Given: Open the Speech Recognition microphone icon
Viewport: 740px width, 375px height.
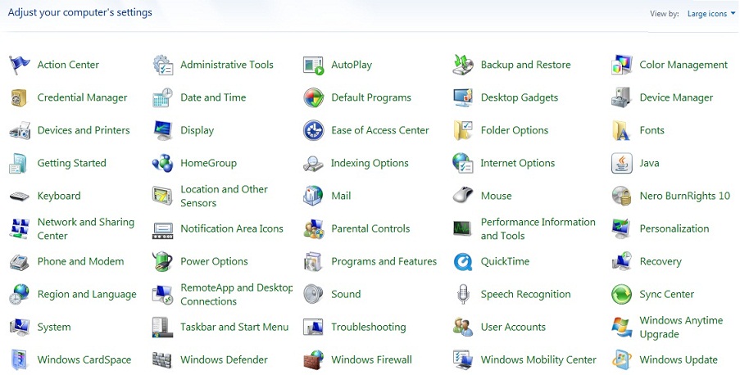Looking at the screenshot, I should coord(463,294).
